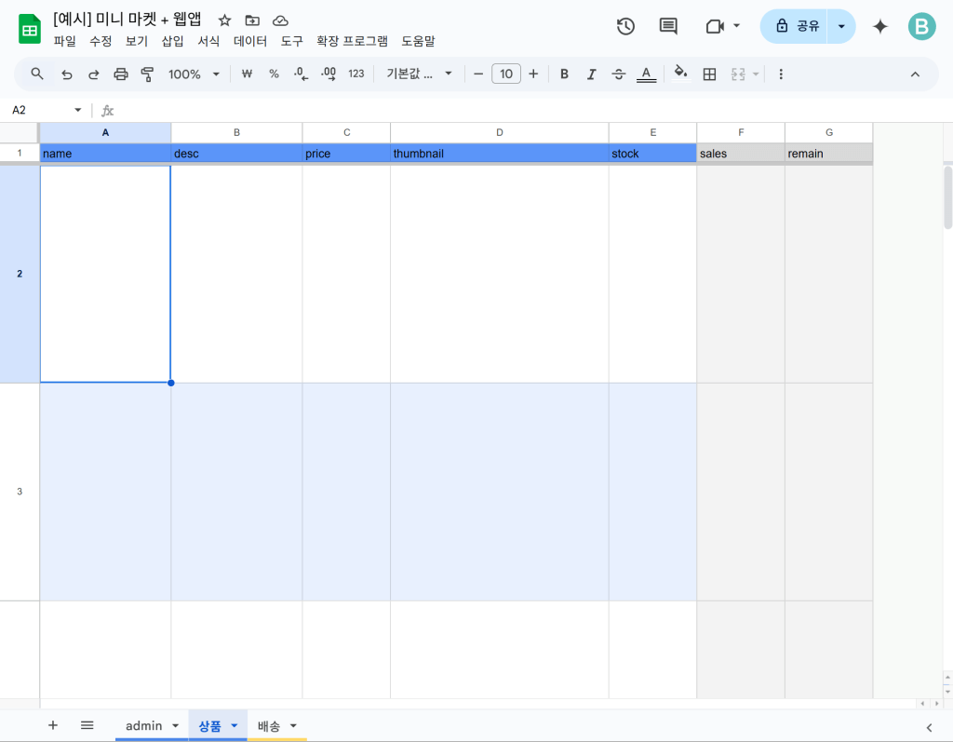Click the 공유 share button
Image resolution: width=953 pixels, height=742 pixels.
(797, 26)
